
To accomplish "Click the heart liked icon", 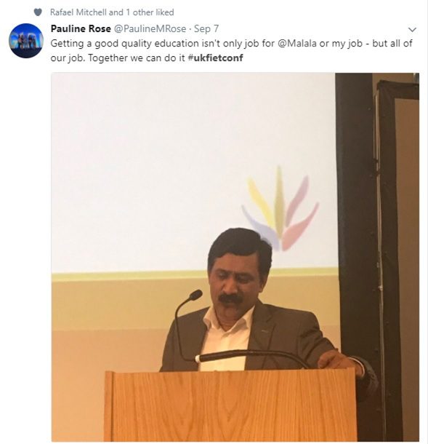I will (x=38, y=12).
